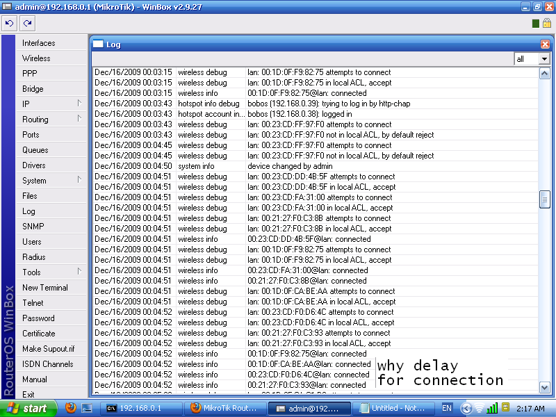Click the log scrollbar up arrow

545,74
